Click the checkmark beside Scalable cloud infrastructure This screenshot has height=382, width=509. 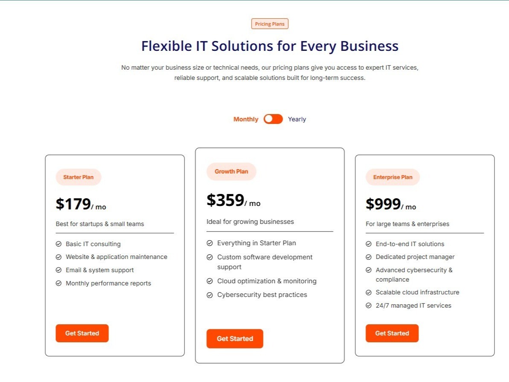[x=368, y=292]
